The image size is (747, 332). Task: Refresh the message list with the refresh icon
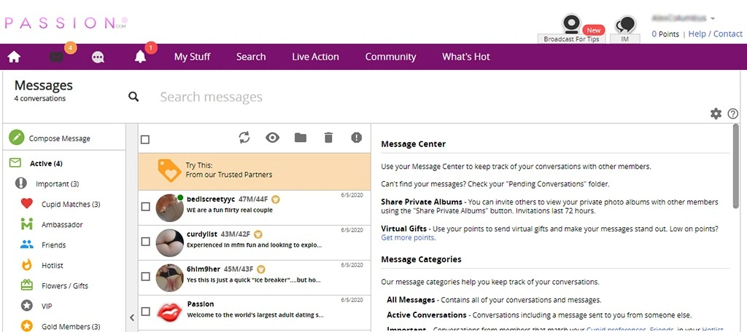[x=244, y=138]
